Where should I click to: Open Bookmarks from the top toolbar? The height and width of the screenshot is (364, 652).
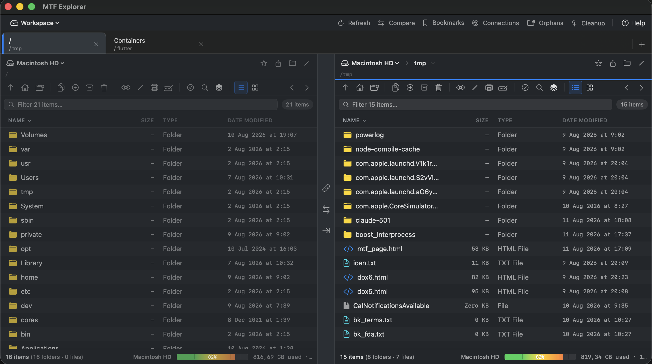[443, 23]
